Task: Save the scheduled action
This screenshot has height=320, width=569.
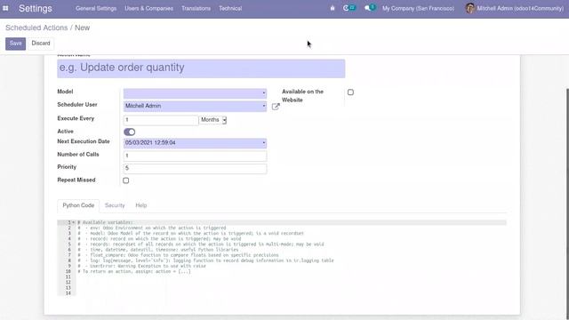Action: 16,44
